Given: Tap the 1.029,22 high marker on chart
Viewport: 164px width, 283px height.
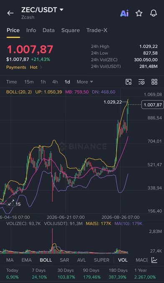Looking at the screenshot, I should coord(113,102).
